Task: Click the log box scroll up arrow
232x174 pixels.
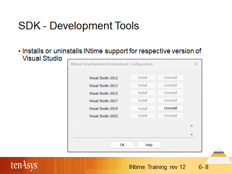Action: (192, 126)
